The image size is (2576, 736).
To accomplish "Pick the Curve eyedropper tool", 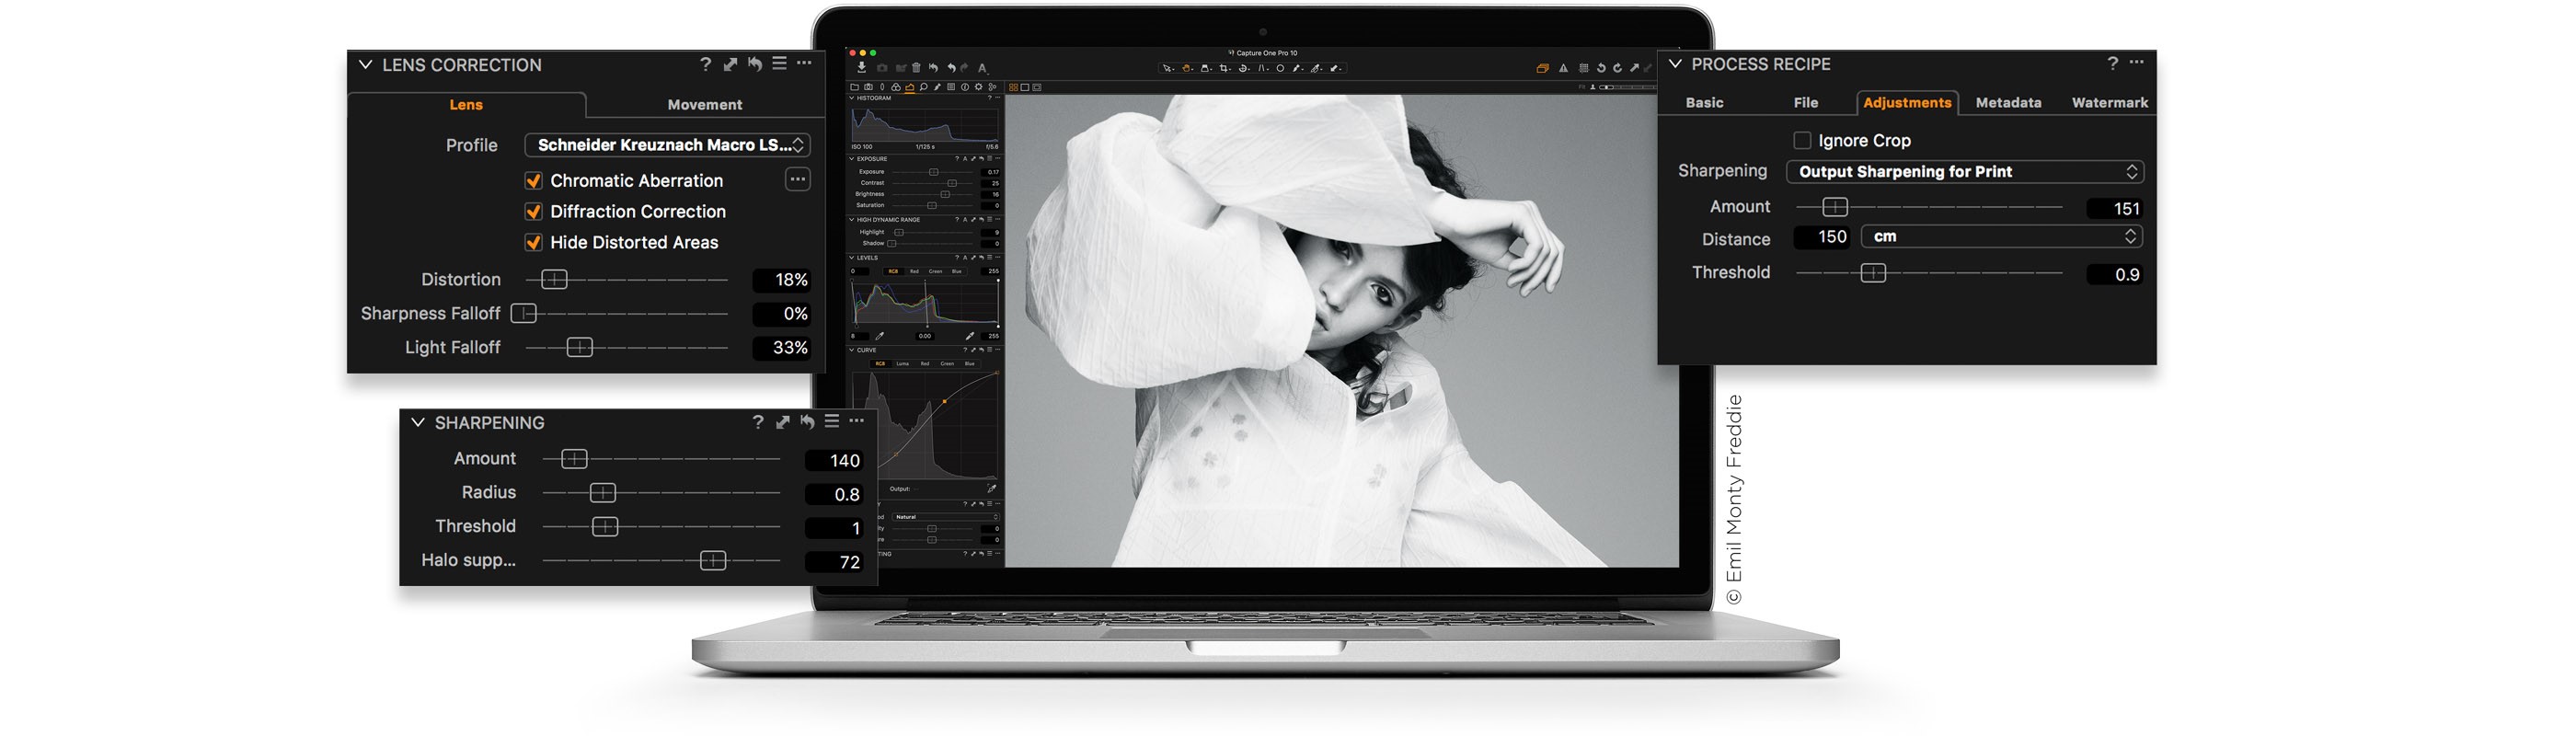I will click(x=992, y=489).
